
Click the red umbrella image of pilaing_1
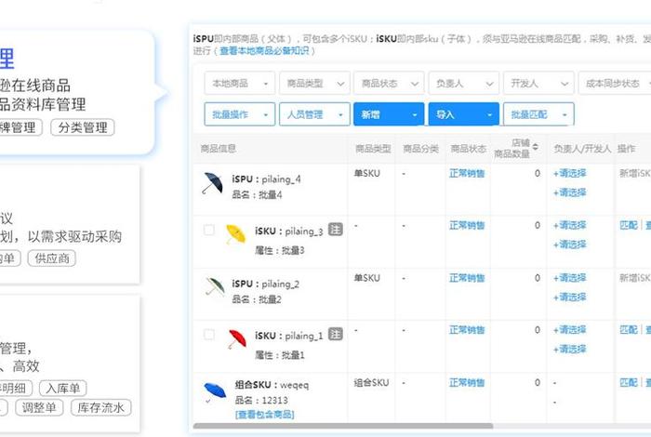tap(237, 339)
